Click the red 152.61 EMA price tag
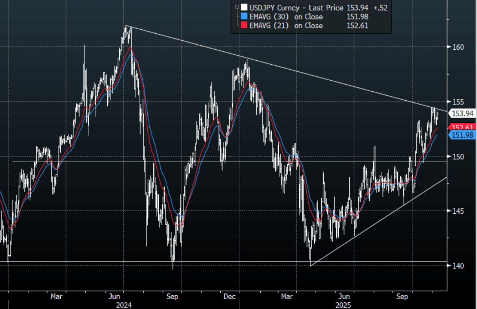 coord(462,127)
